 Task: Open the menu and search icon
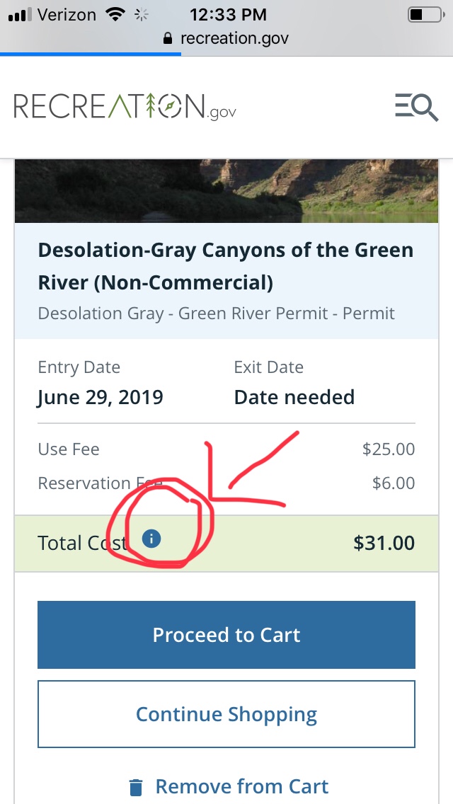[416, 108]
